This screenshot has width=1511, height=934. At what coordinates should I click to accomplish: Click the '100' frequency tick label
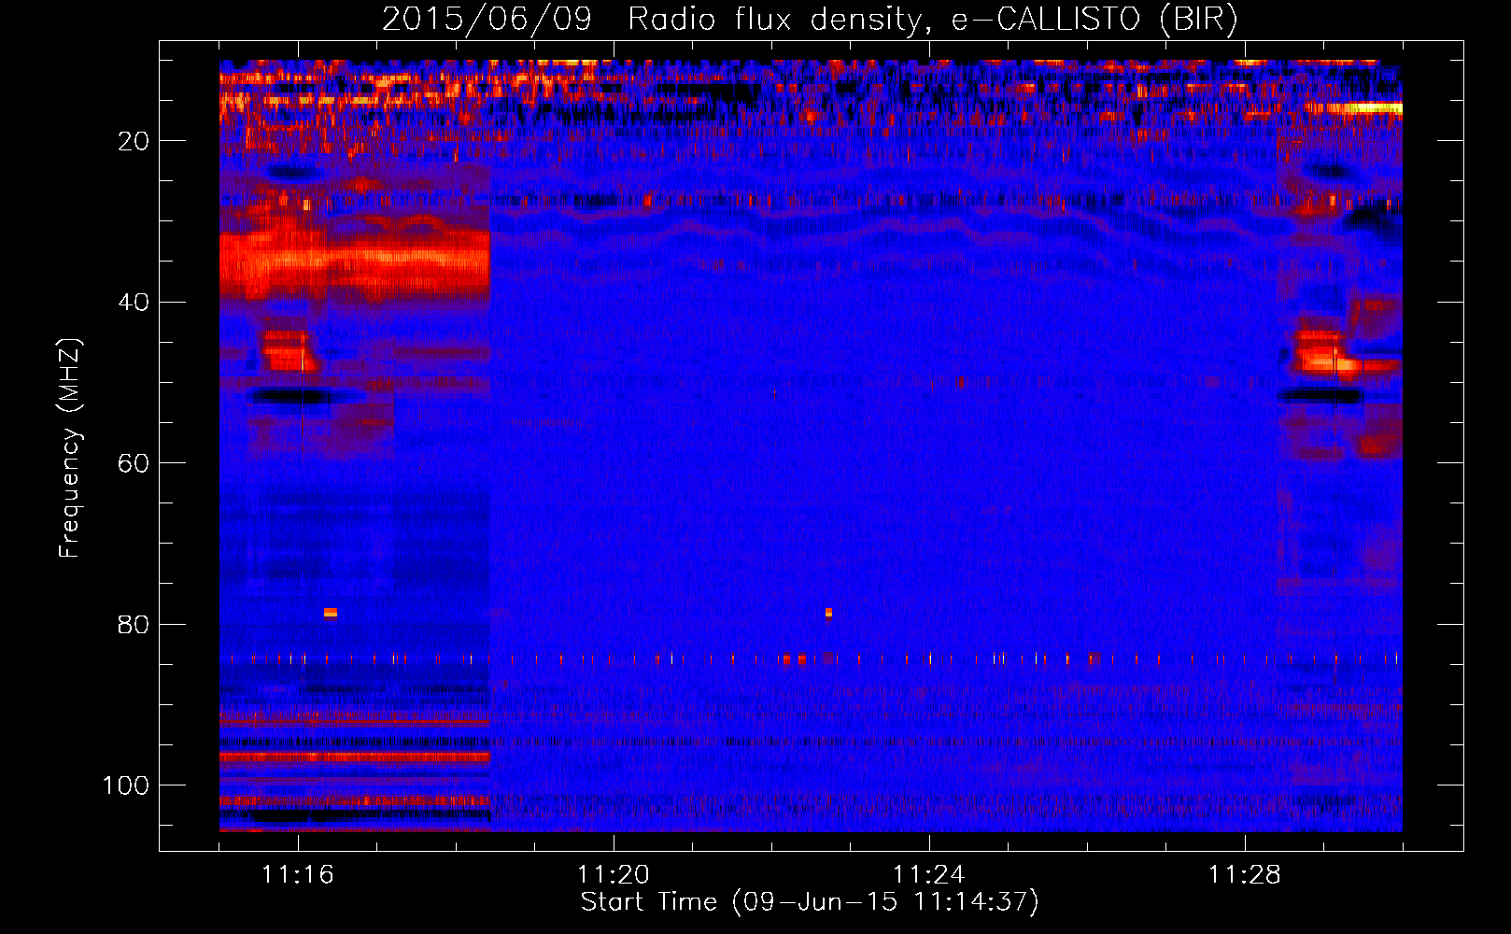[126, 785]
